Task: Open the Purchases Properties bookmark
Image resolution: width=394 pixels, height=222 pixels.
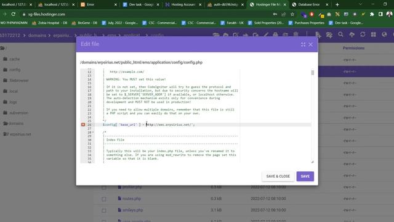Action: pyautogui.click(x=307, y=23)
